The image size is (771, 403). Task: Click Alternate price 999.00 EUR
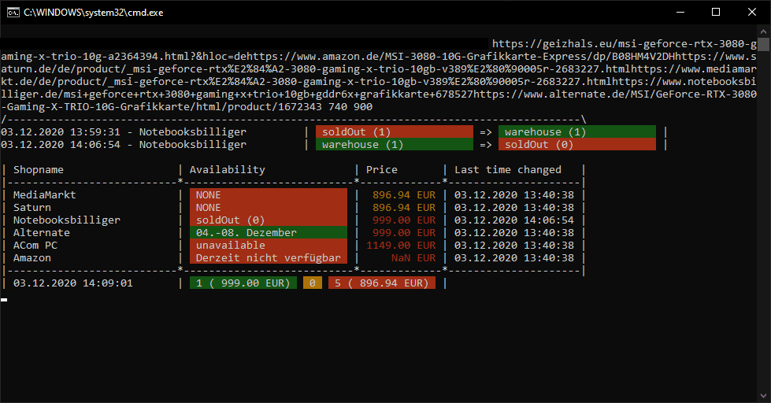click(404, 232)
